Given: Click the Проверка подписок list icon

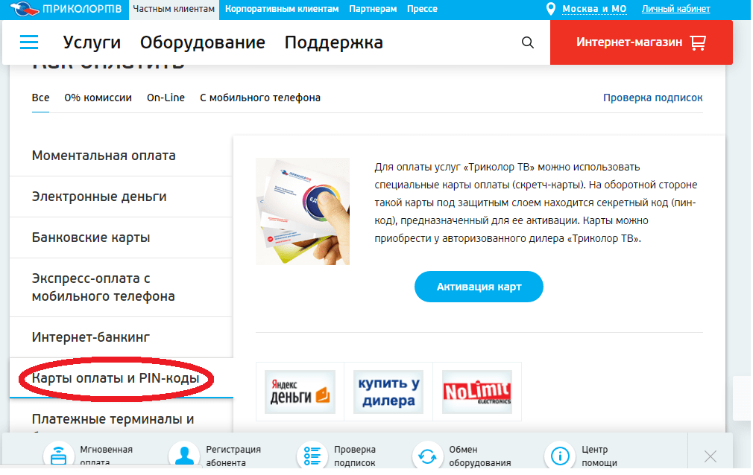Looking at the screenshot, I should click(312, 456).
